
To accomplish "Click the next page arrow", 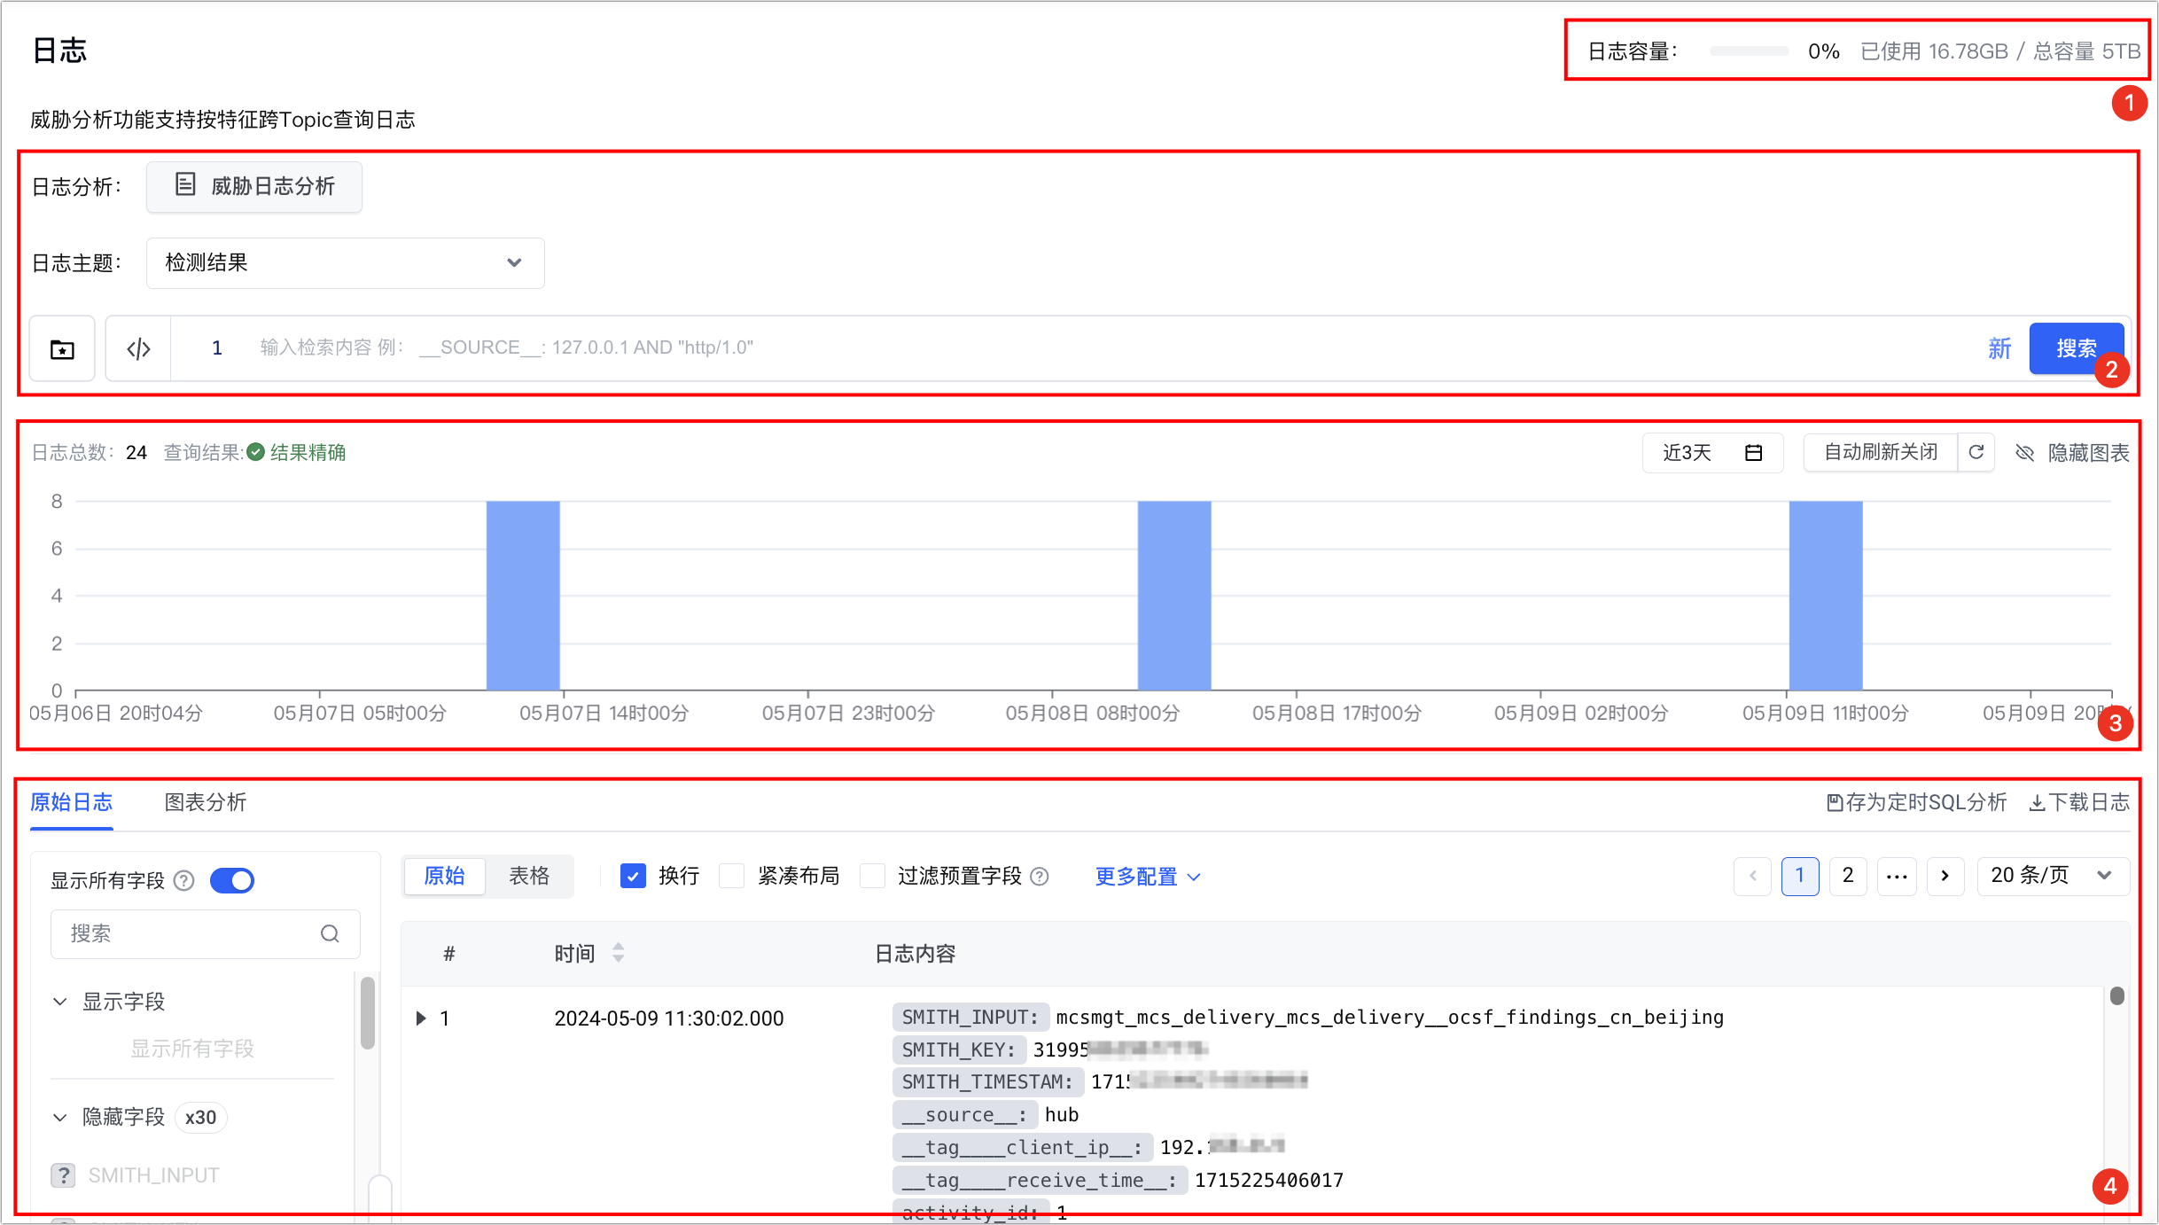I will coord(1945,876).
